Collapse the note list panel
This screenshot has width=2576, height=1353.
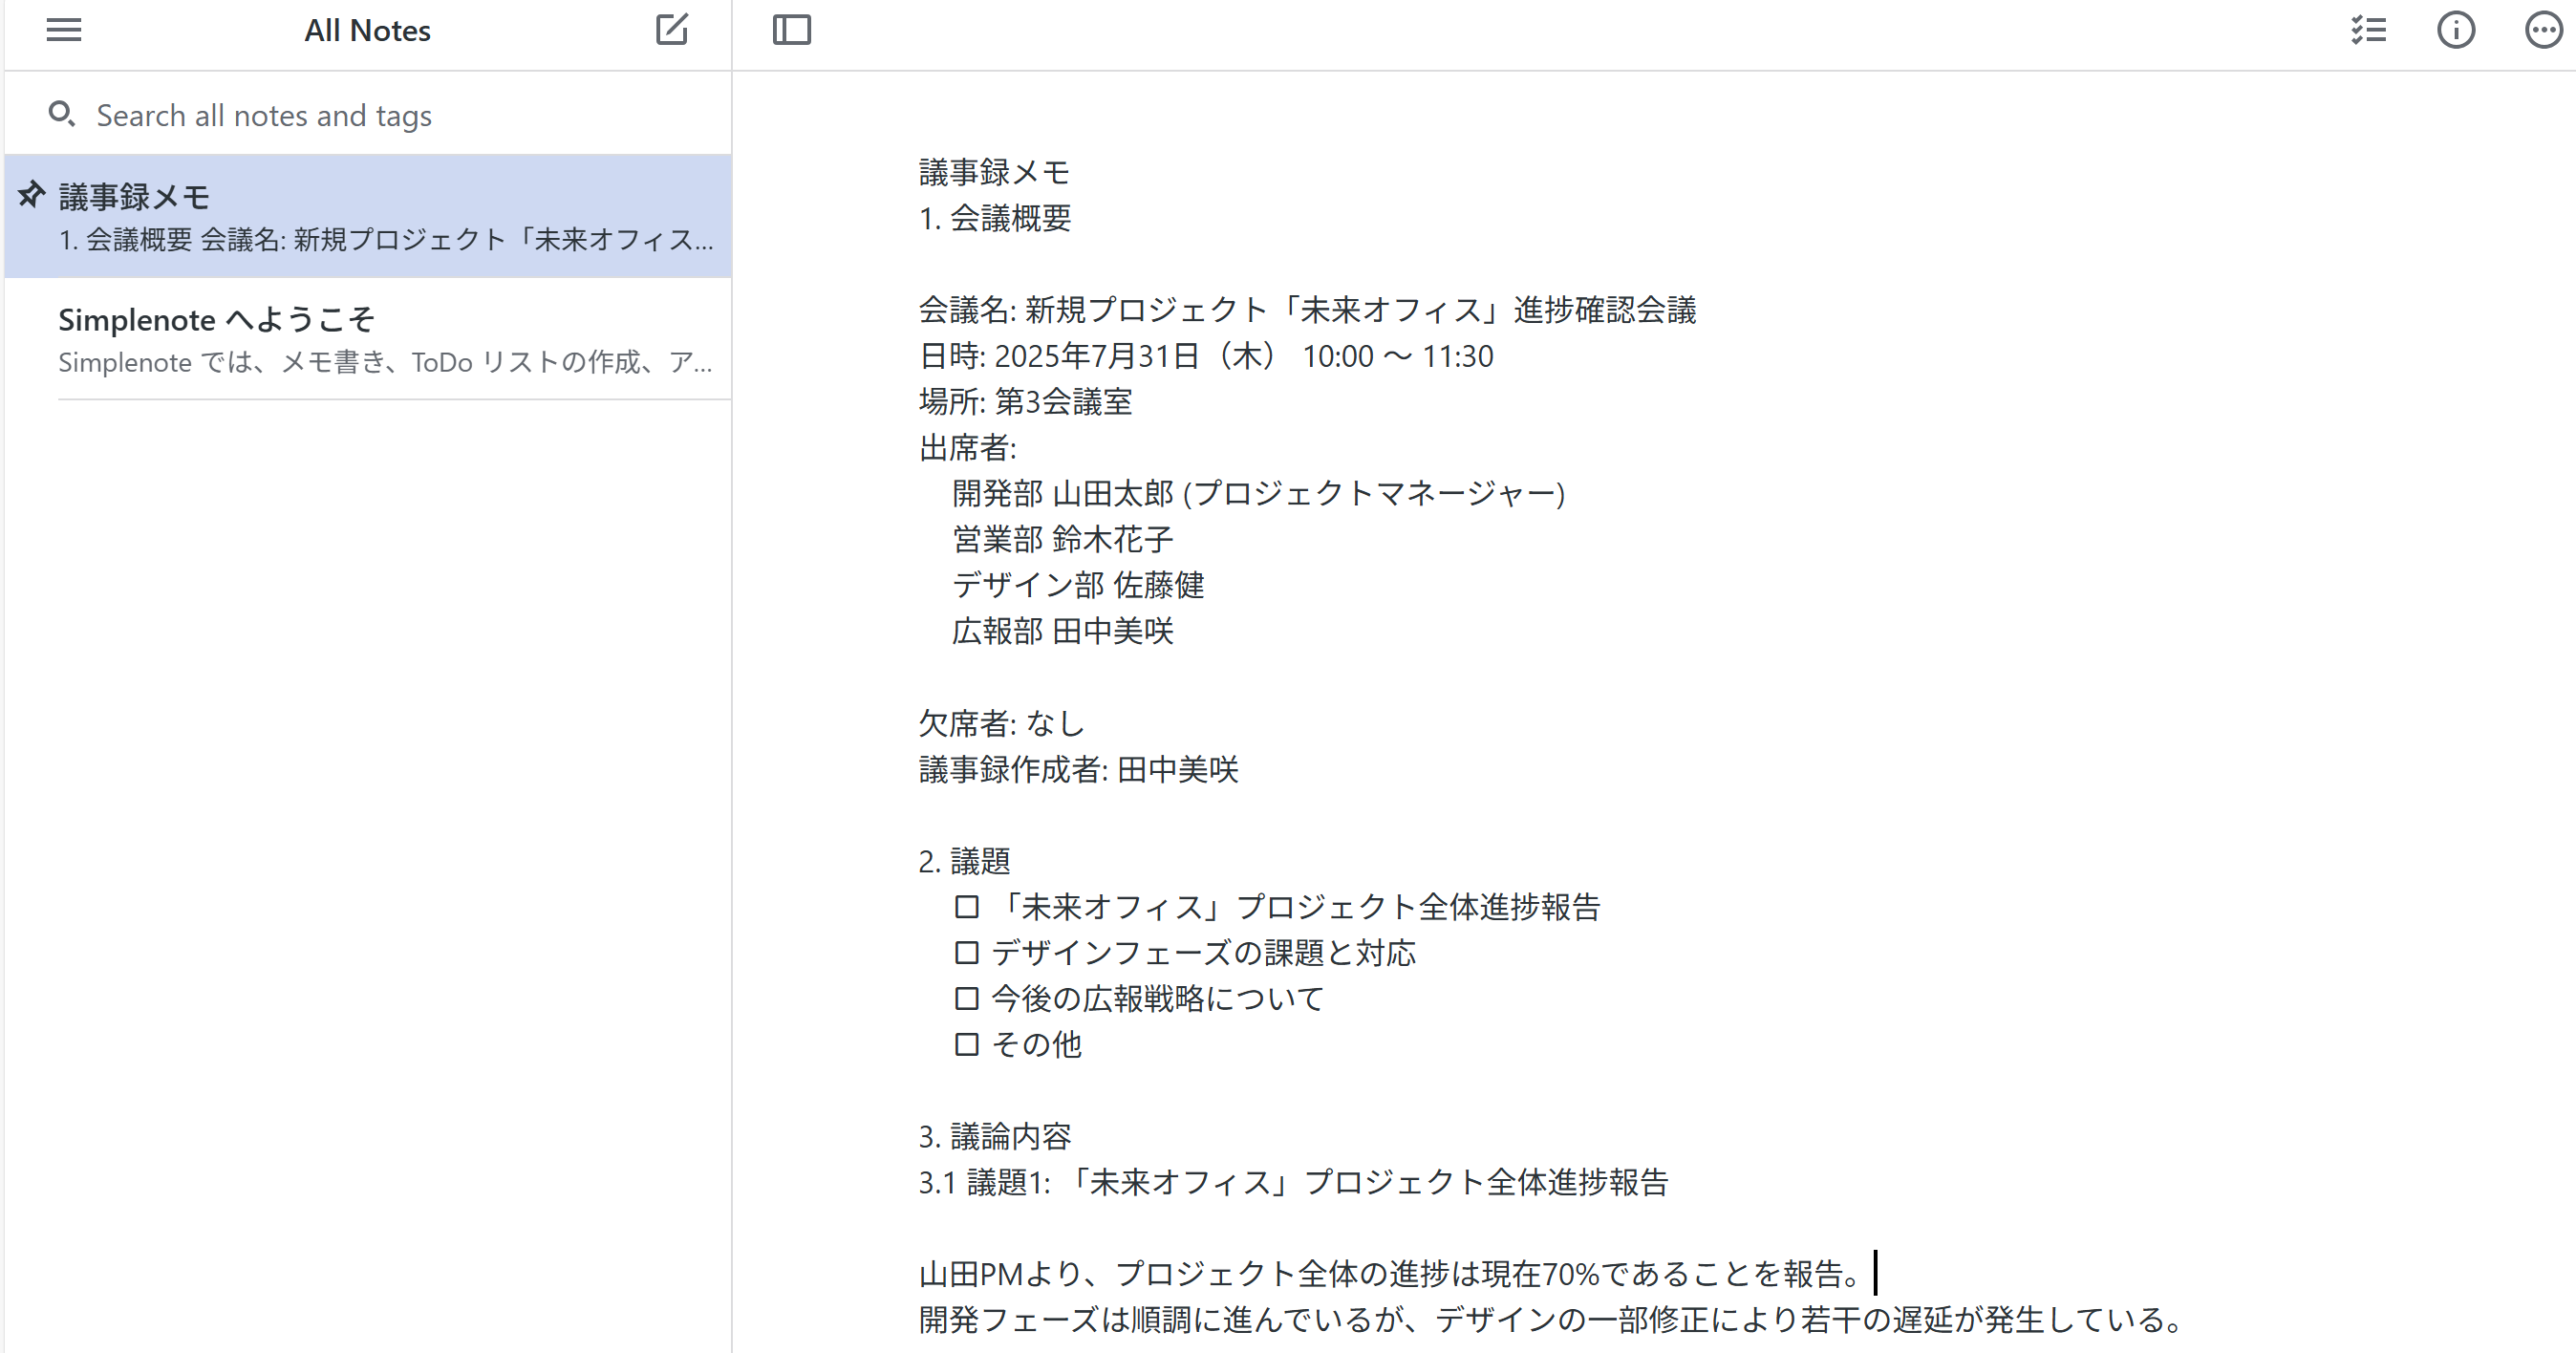791,30
